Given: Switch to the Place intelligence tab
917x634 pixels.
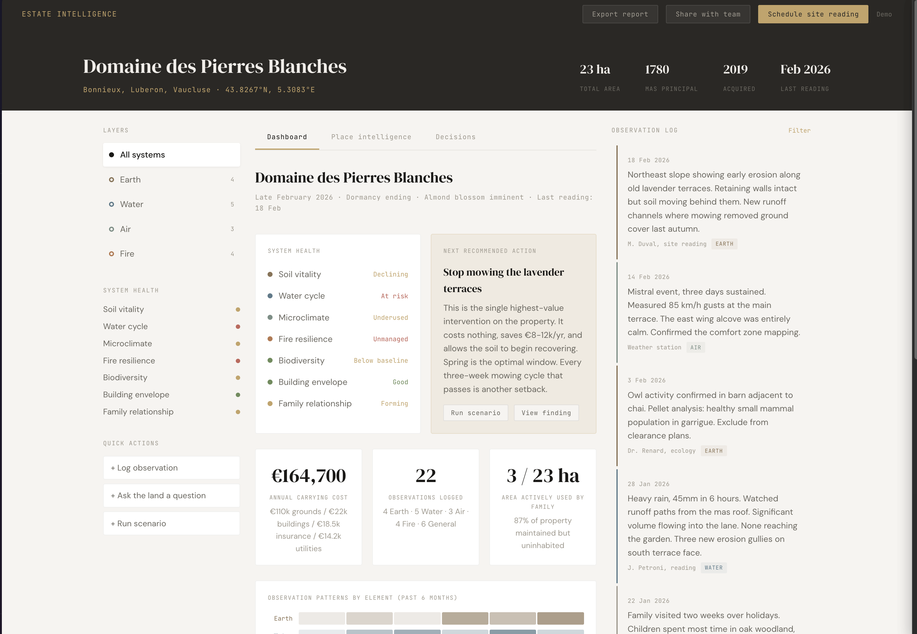Looking at the screenshot, I should pos(371,137).
